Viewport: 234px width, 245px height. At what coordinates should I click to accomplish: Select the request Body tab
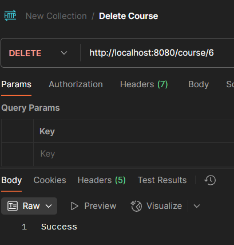point(199,84)
